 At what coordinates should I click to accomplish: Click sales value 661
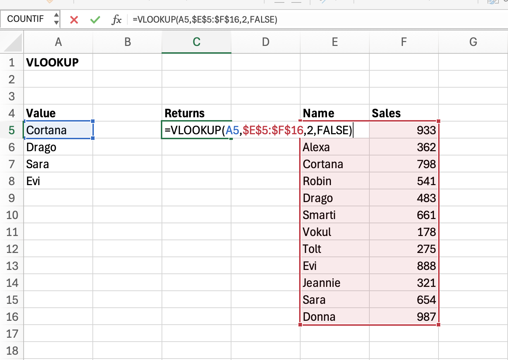tap(404, 215)
